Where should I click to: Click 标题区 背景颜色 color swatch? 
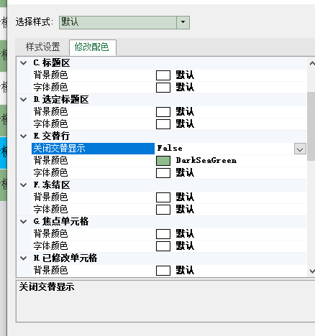[x=163, y=75]
